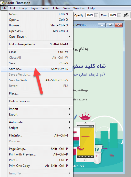Image resolution: width=131 pixels, height=177 pixels.
Task: Expand the Automate submenu
Action: click(37, 122)
